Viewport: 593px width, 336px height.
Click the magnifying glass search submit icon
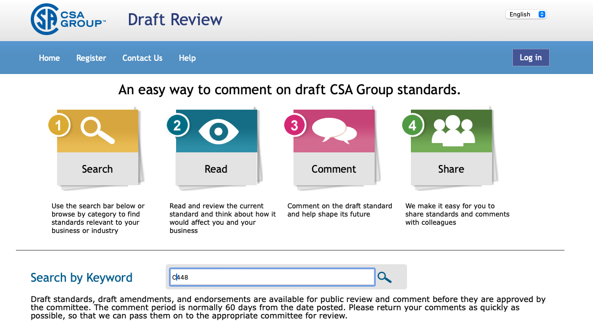point(384,277)
